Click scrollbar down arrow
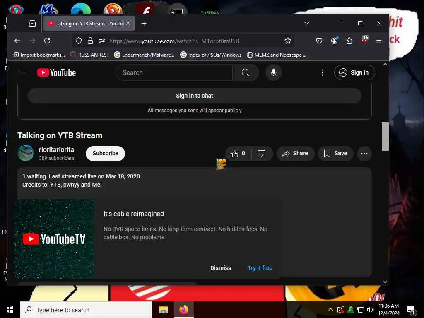 click(385, 282)
